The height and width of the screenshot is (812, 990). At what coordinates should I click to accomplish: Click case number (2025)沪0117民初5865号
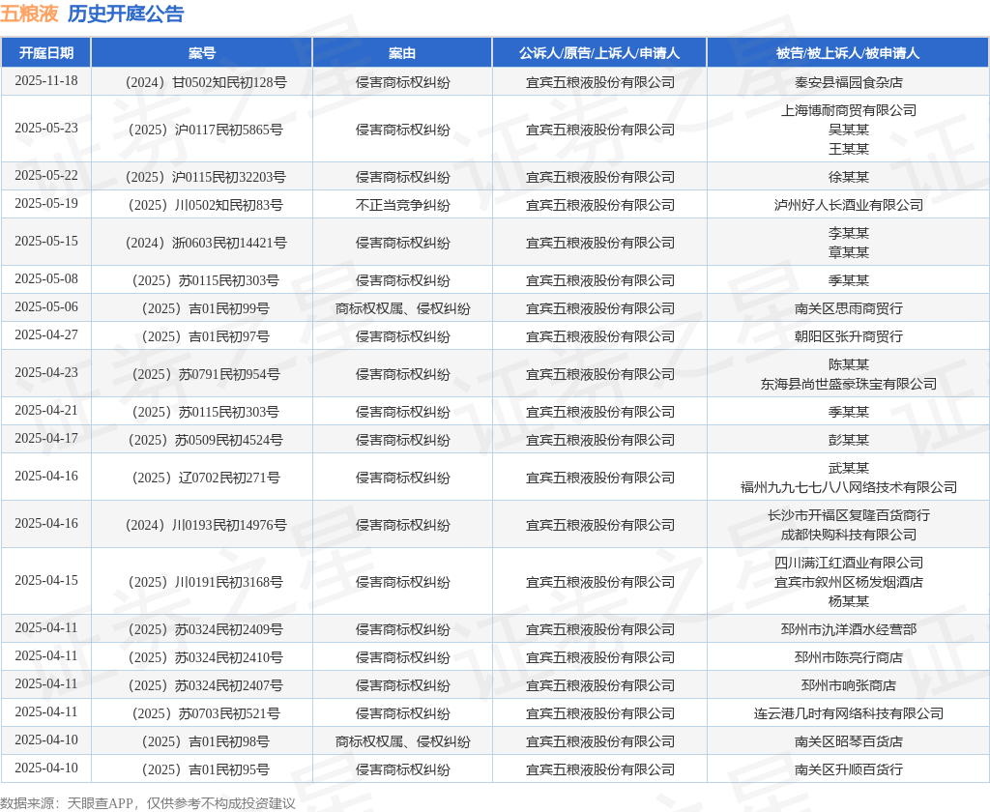point(206,130)
